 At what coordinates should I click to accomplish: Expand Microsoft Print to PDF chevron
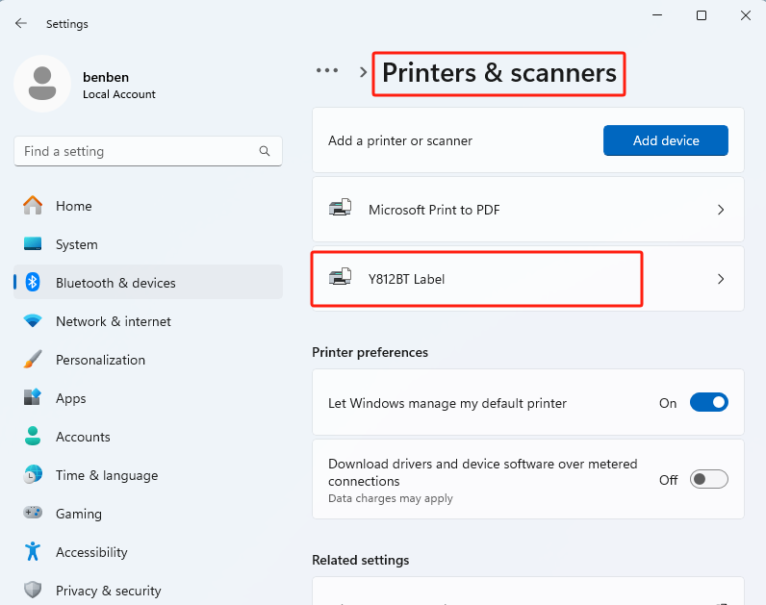(x=721, y=210)
